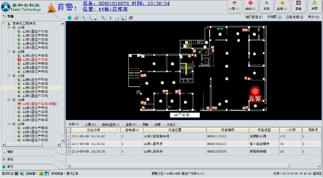Viewport: 323px width, 178px height.
Task: Click the 启动 start status button
Action: 250,6
